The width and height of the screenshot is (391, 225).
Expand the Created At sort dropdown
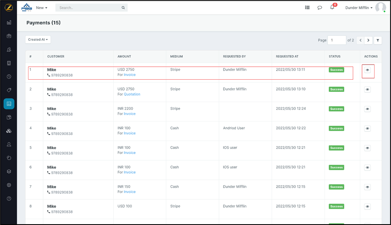38,40
